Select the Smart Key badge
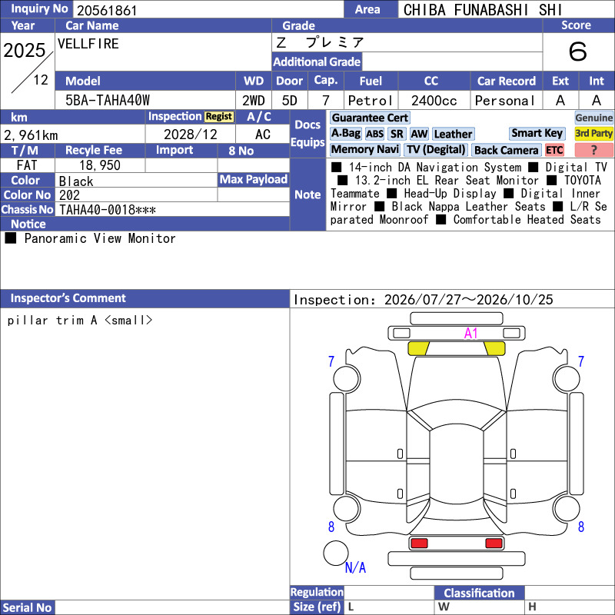 click(537, 133)
